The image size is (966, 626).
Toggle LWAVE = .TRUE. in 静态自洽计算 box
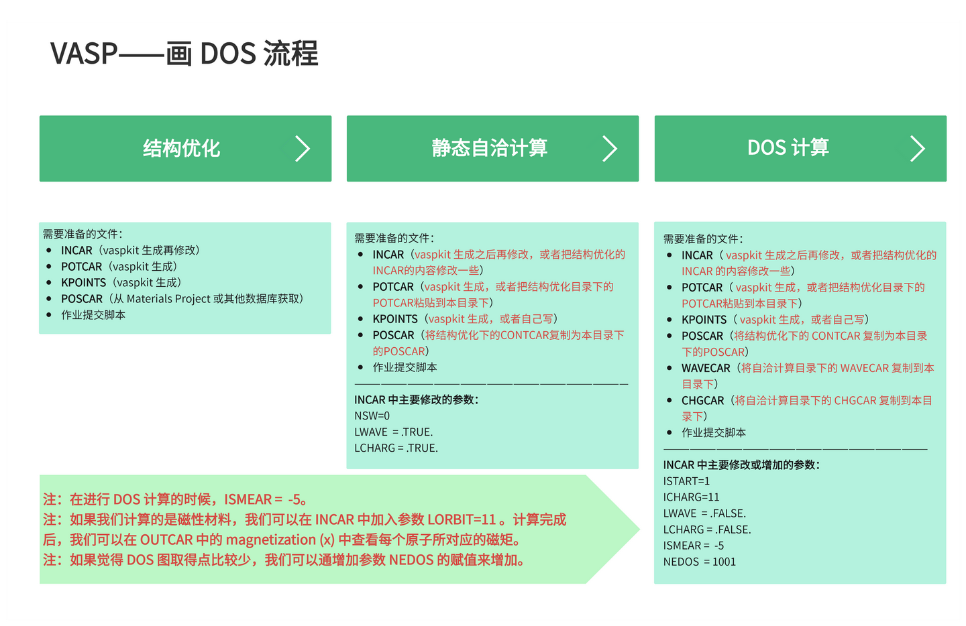(x=394, y=432)
